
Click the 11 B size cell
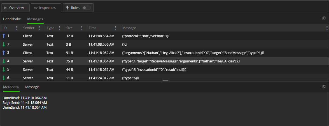click(x=69, y=78)
